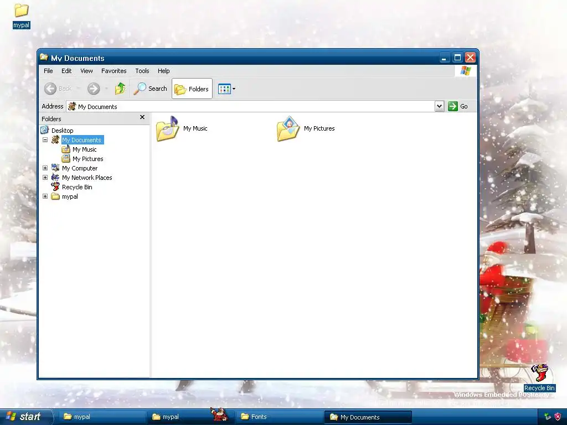
Task: Select My Computer in folder tree
Action: pos(80,168)
